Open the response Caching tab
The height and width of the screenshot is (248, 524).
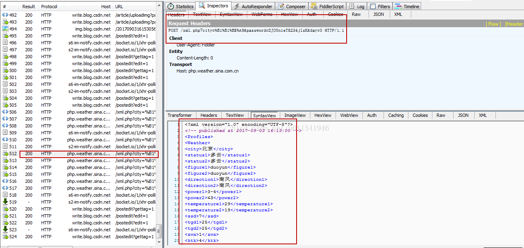pyautogui.click(x=396, y=115)
